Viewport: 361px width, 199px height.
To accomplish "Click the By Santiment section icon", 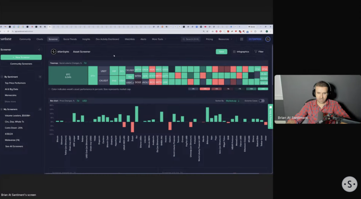I will [2, 77].
